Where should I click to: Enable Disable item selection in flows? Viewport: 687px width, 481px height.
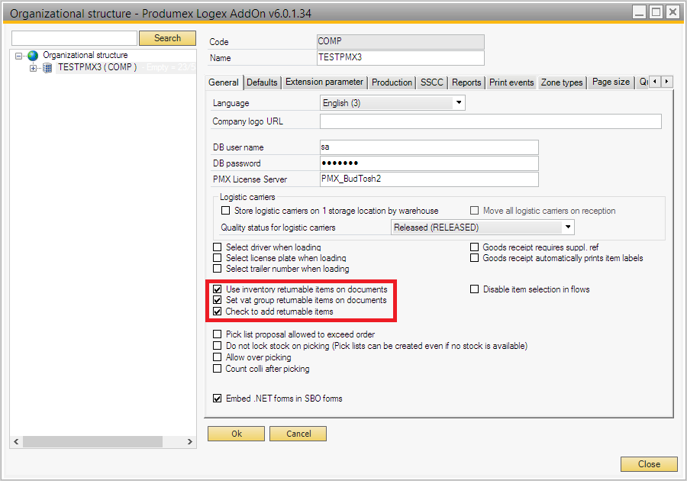pos(475,290)
